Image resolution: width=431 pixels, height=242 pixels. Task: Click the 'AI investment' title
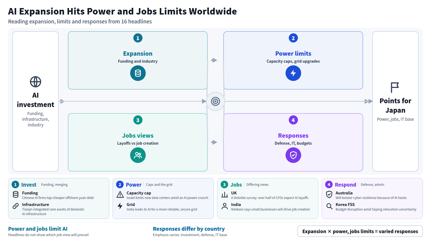pos(36,100)
